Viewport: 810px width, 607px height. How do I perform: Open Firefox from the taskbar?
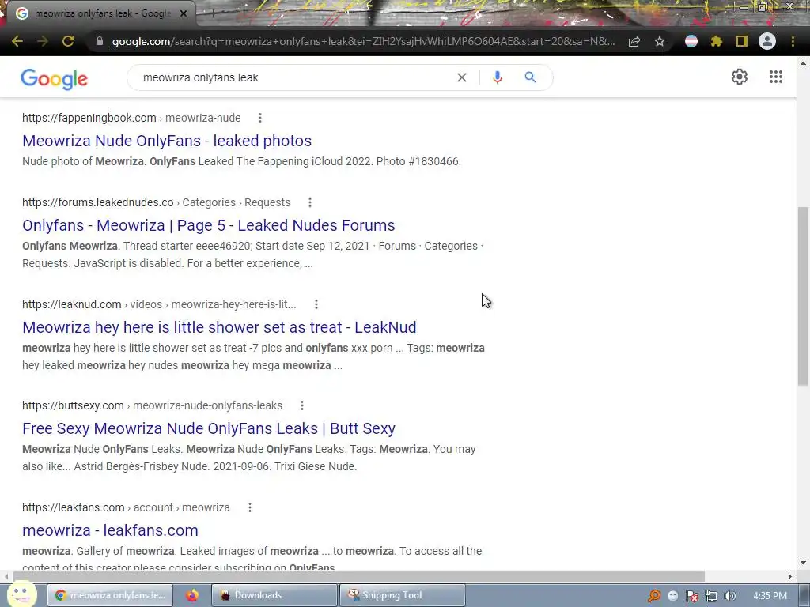point(192,595)
